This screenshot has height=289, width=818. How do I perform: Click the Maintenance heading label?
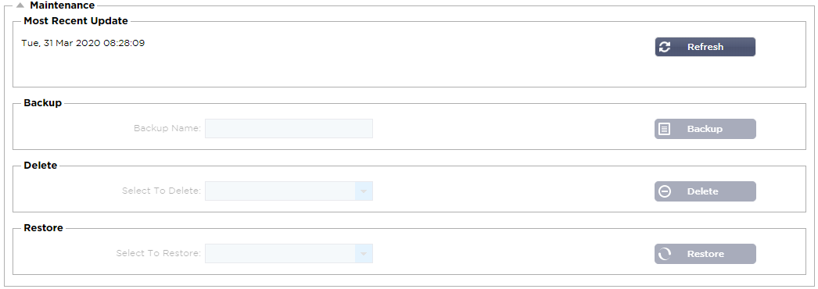(x=62, y=5)
